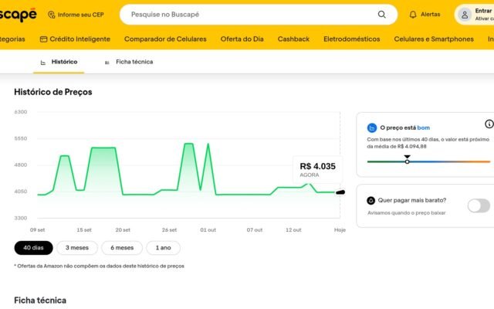
Task: Click the price range slider marker
Action: pyautogui.click(x=407, y=161)
